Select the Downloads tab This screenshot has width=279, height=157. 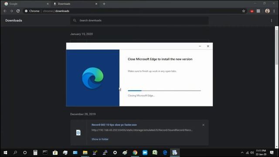(75, 4)
